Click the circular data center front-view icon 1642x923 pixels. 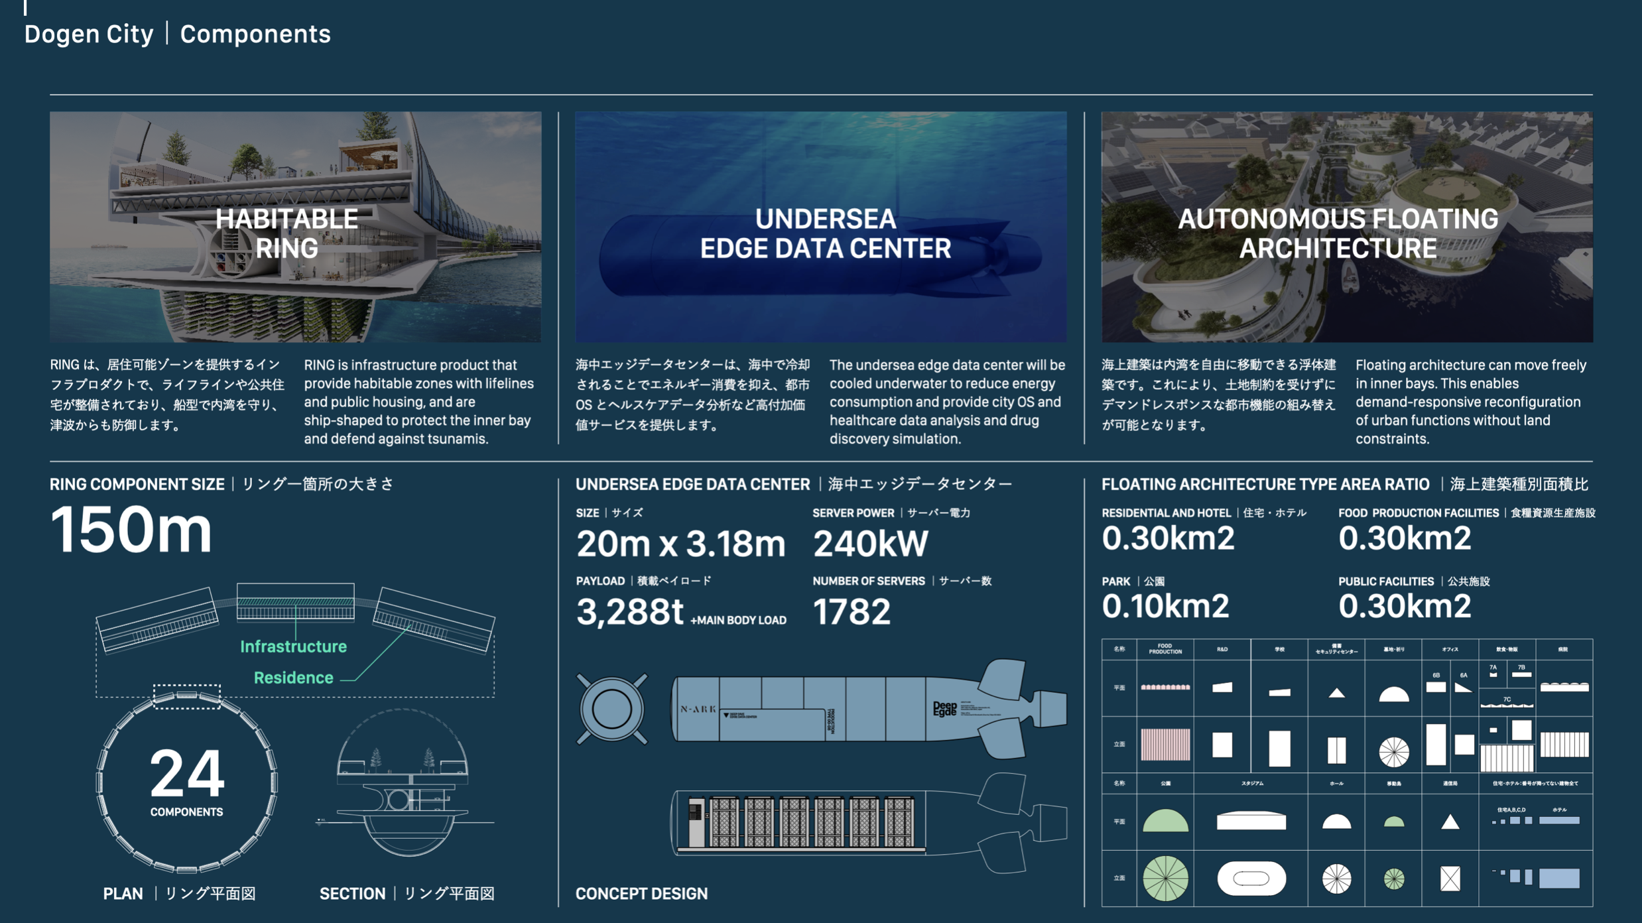click(611, 709)
